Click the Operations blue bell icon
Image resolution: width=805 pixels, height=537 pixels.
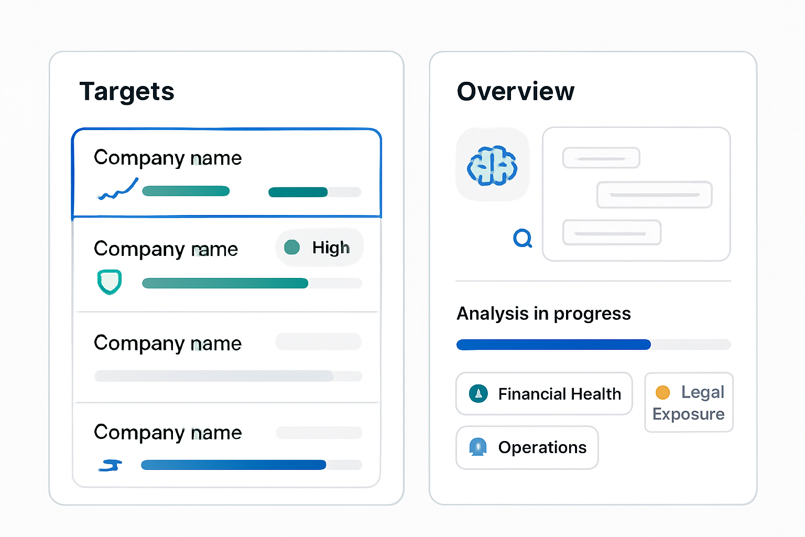tap(478, 447)
